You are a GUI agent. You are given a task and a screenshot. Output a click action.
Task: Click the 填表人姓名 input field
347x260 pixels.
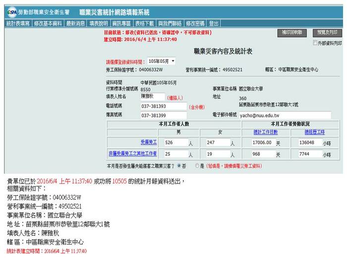coord(153,97)
